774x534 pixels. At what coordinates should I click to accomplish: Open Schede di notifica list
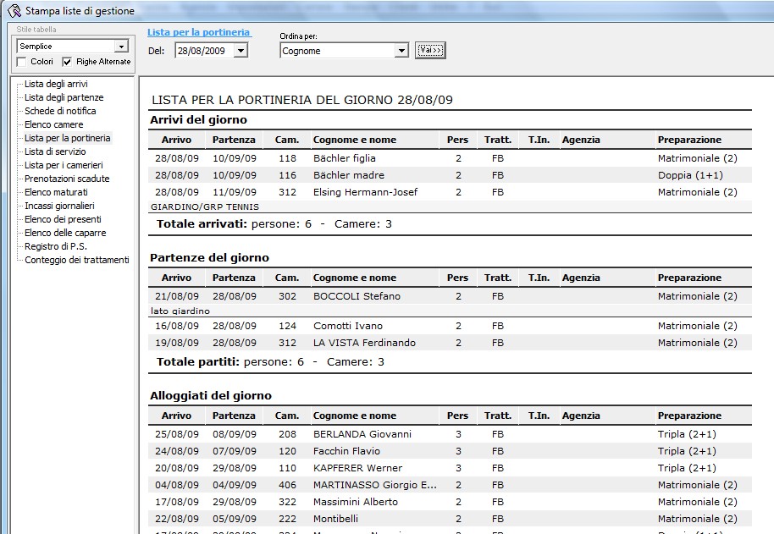click(60, 111)
